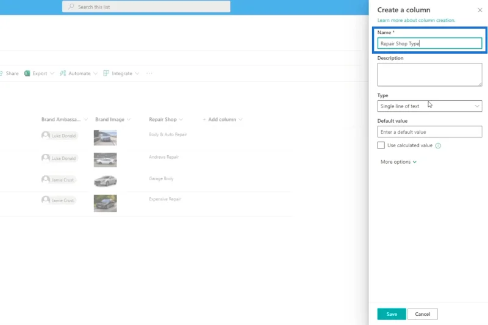Click the Name field containing Repair Shop Type
488x325 pixels.
[430, 43]
